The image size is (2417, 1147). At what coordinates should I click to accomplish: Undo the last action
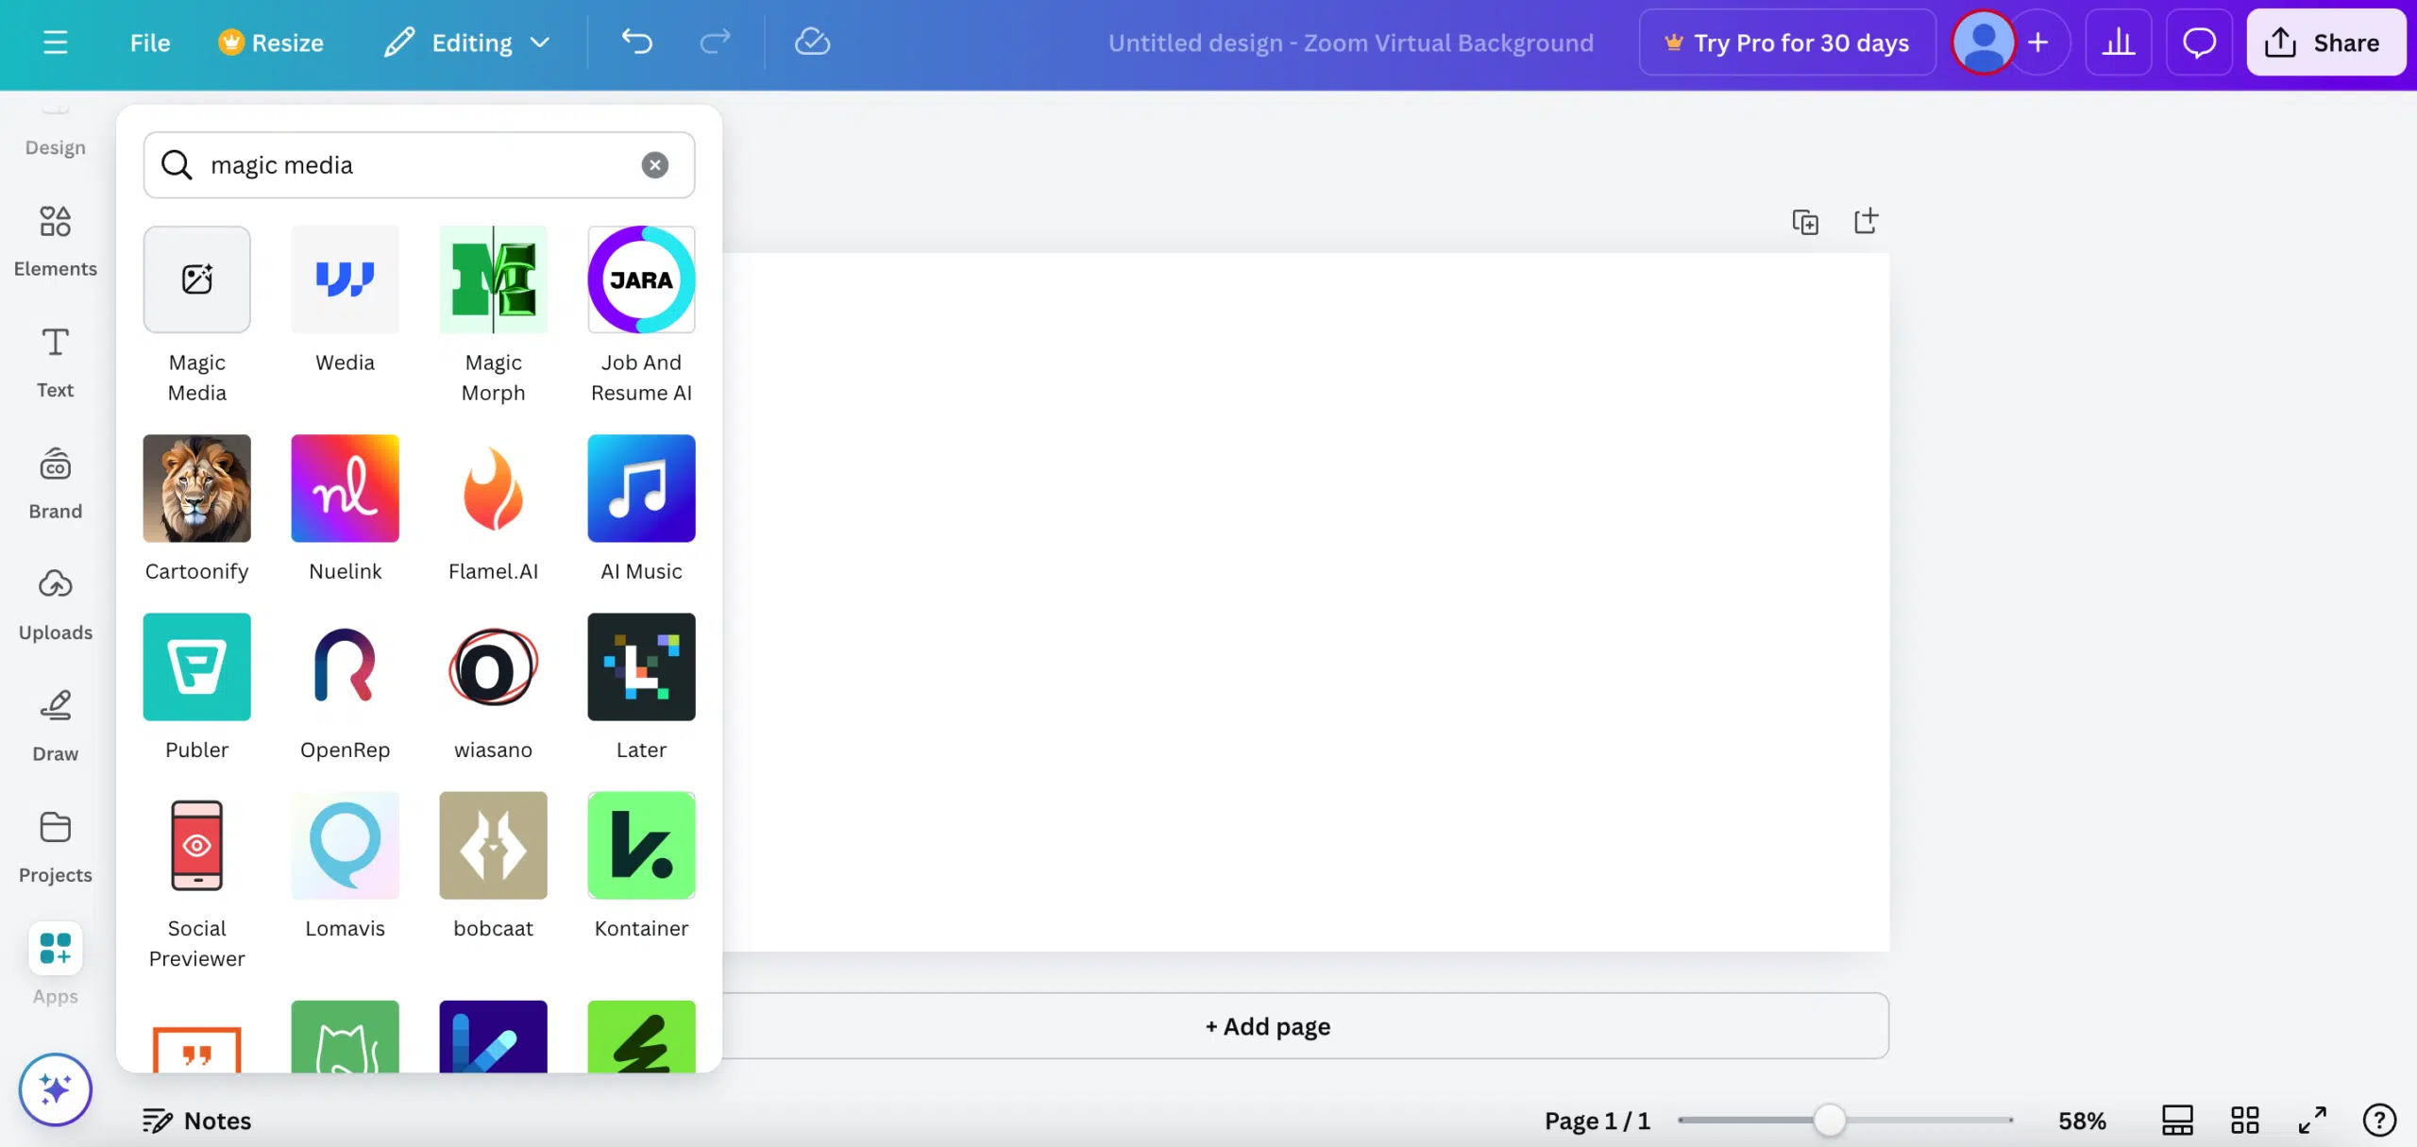point(637,42)
